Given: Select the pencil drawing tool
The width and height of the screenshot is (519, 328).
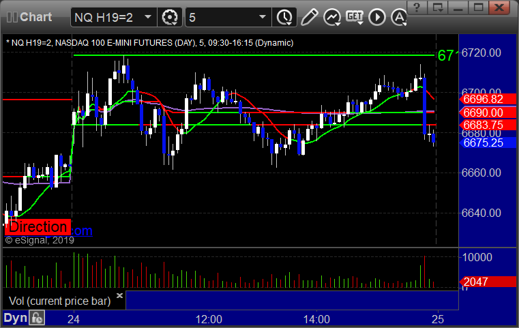Looking at the screenshot, I should click(309, 17).
